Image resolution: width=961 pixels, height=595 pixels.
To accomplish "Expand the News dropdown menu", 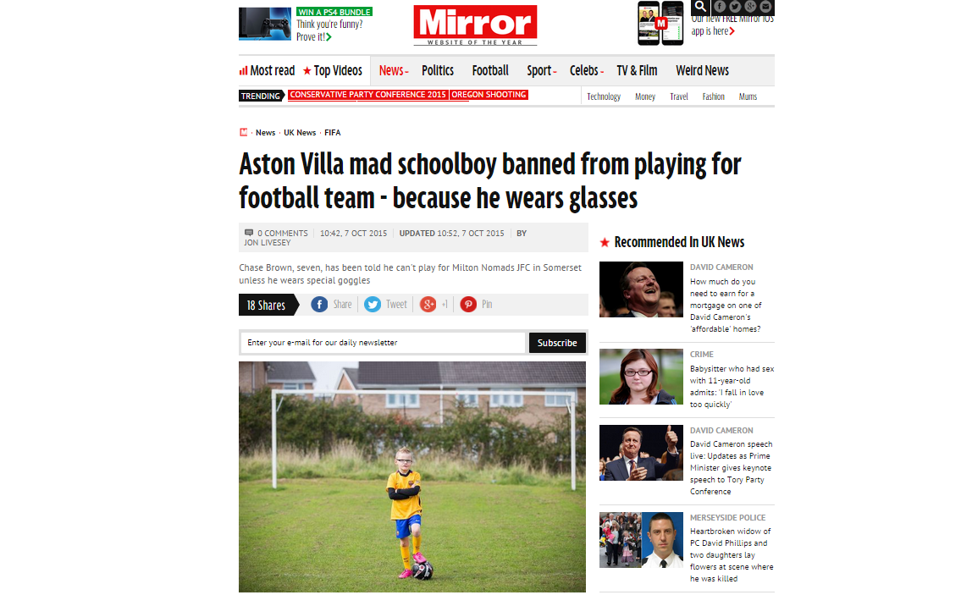I will [394, 71].
